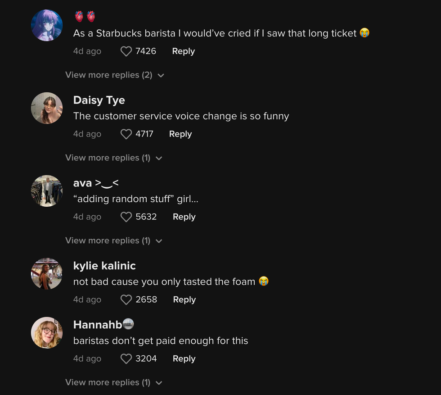Like the Starbucks barista comment
Viewport: 441px width, 395px height.
pyautogui.click(x=126, y=51)
